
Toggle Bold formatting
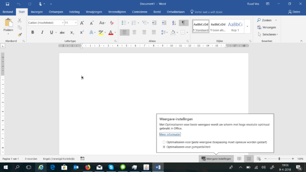(33, 32)
